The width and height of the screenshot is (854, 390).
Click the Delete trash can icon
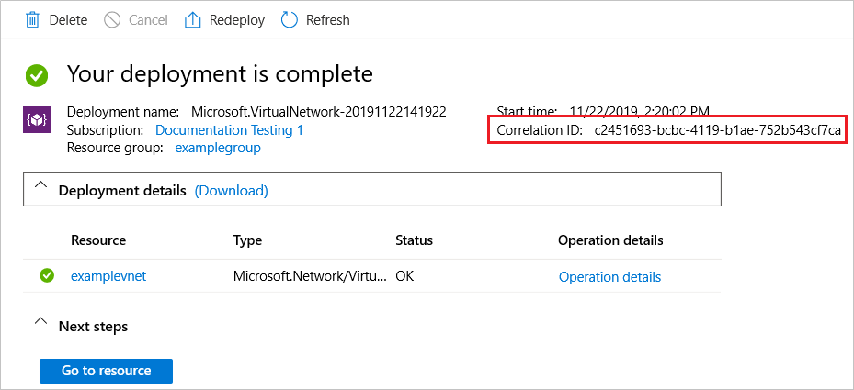pos(33,19)
